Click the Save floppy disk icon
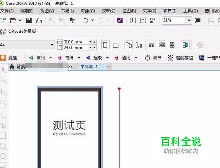Screen dimensions: 220x168 point(29,20)
